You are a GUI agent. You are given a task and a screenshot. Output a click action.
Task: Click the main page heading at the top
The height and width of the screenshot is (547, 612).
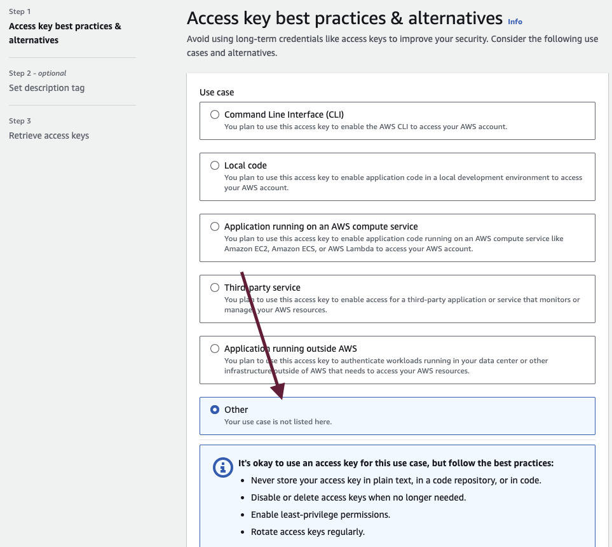[344, 18]
